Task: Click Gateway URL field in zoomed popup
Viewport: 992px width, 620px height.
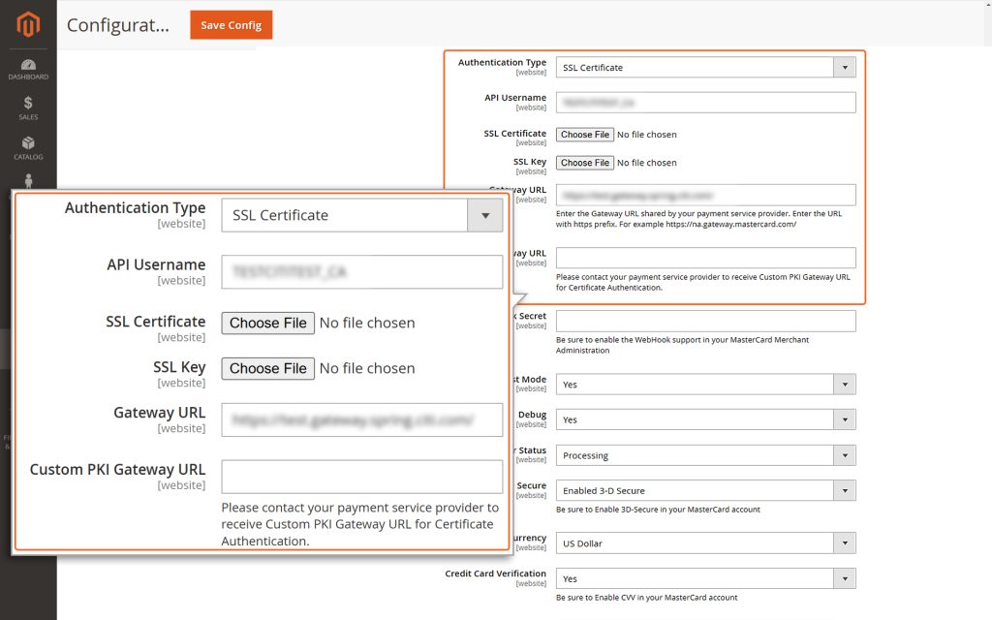Action: [x=362, y=420]
